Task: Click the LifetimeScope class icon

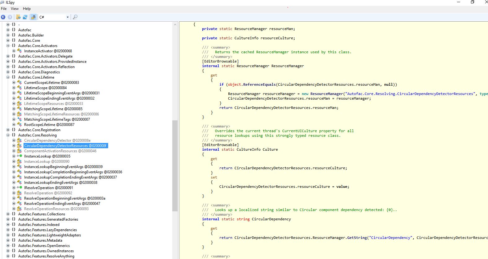Action: click(20, 88)
